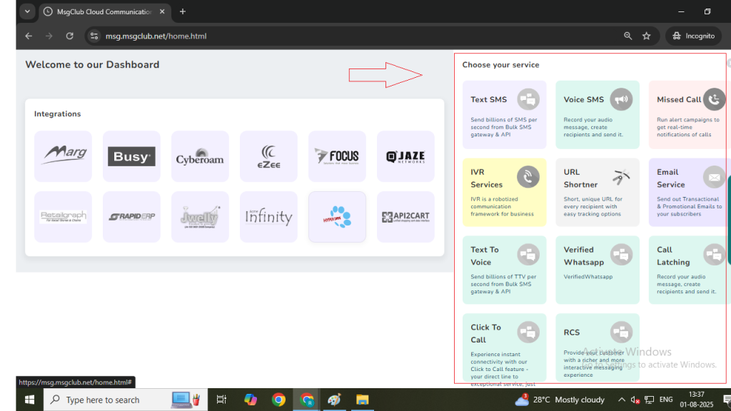Reload the page with refresh icon

[x=69, y=36]
